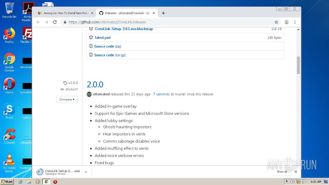
Task: Close the downloads bar
Action: [x=296, y=172]
